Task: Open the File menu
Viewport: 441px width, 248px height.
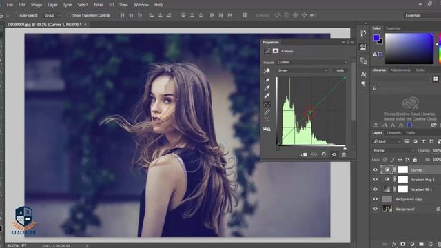Action: 10,5
